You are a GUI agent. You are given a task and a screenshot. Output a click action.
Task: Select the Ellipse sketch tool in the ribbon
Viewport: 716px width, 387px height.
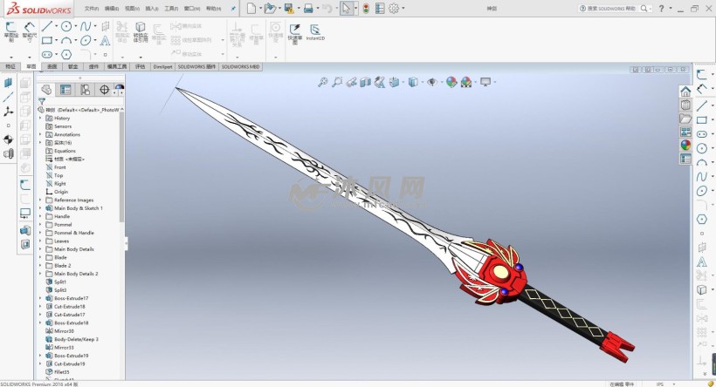click(x=86, y=41)
